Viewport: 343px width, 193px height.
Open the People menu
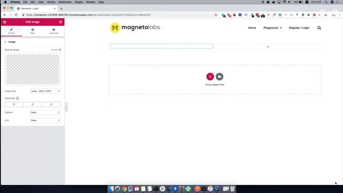(79, 2)
